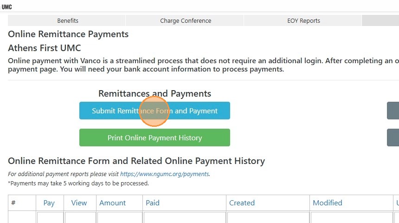
Task: Sort payments by Created date
Action: coord(242,203)
